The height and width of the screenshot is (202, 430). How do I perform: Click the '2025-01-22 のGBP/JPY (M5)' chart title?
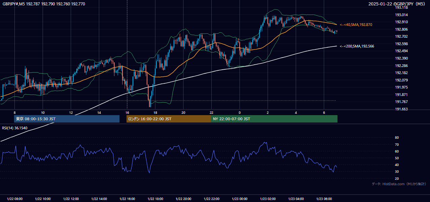397,4
